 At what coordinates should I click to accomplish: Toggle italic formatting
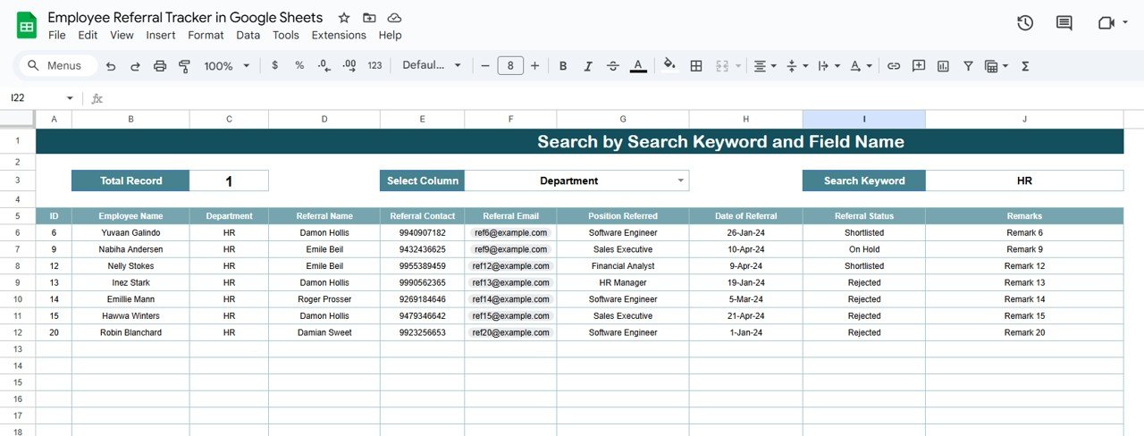coord(587,66)
